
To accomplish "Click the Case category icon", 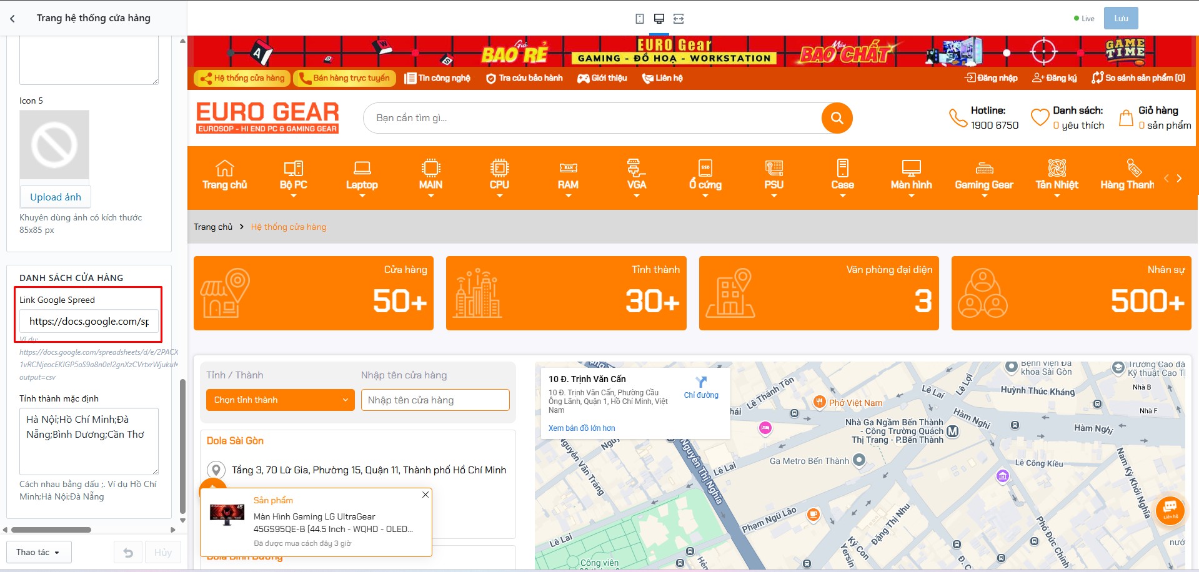I will [x=843, y=168].
